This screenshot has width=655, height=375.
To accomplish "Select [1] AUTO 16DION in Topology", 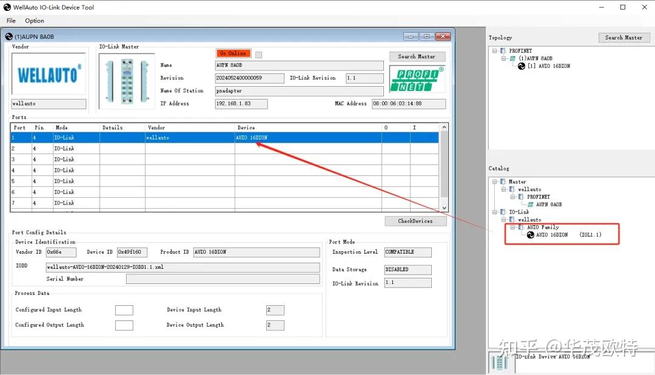I will click(x=548, y=66).
